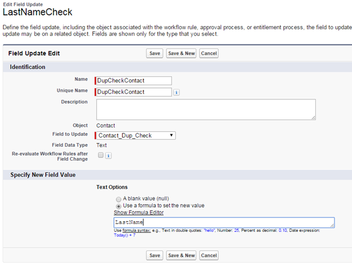Click the 'Object' field label

coord(80,125)
